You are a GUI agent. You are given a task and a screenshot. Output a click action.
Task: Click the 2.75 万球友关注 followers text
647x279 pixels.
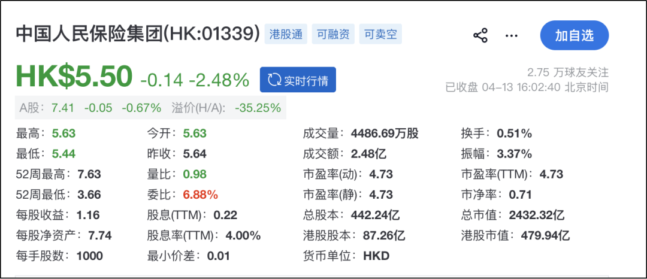pos(567,72)
